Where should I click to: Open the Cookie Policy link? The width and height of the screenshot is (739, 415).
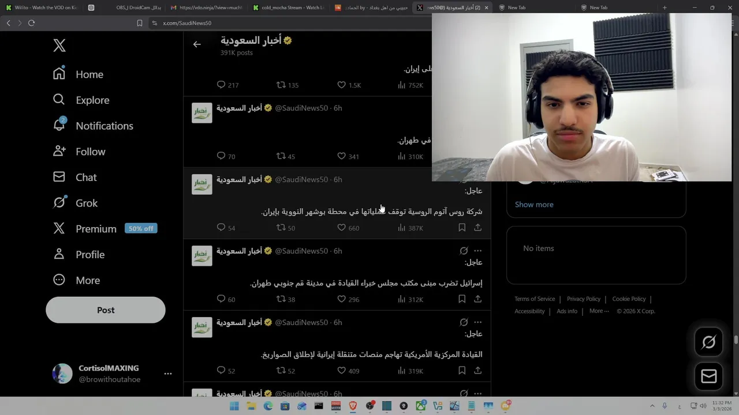[x=629, y=299]
